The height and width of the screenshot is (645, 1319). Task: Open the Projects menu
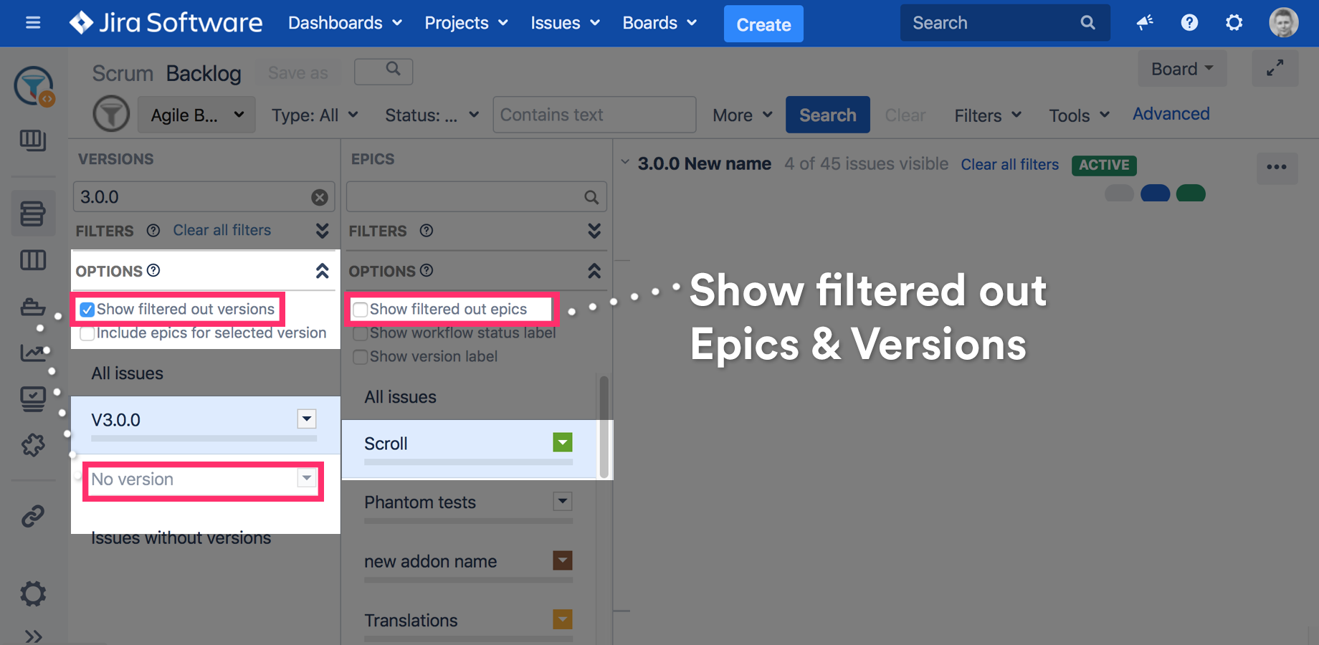point(466,23)
